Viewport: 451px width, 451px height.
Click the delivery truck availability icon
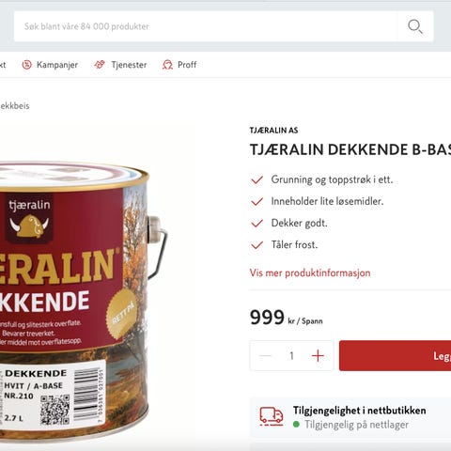272,417
